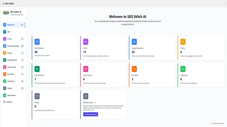
Task: Click the SEO Stitch AI logo
Action: (x=6, y=13)
